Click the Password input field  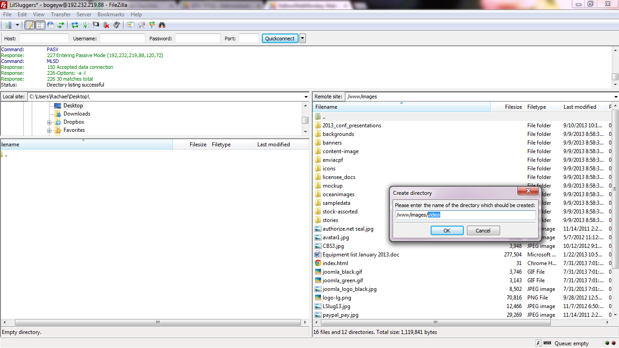click(198, 39)
